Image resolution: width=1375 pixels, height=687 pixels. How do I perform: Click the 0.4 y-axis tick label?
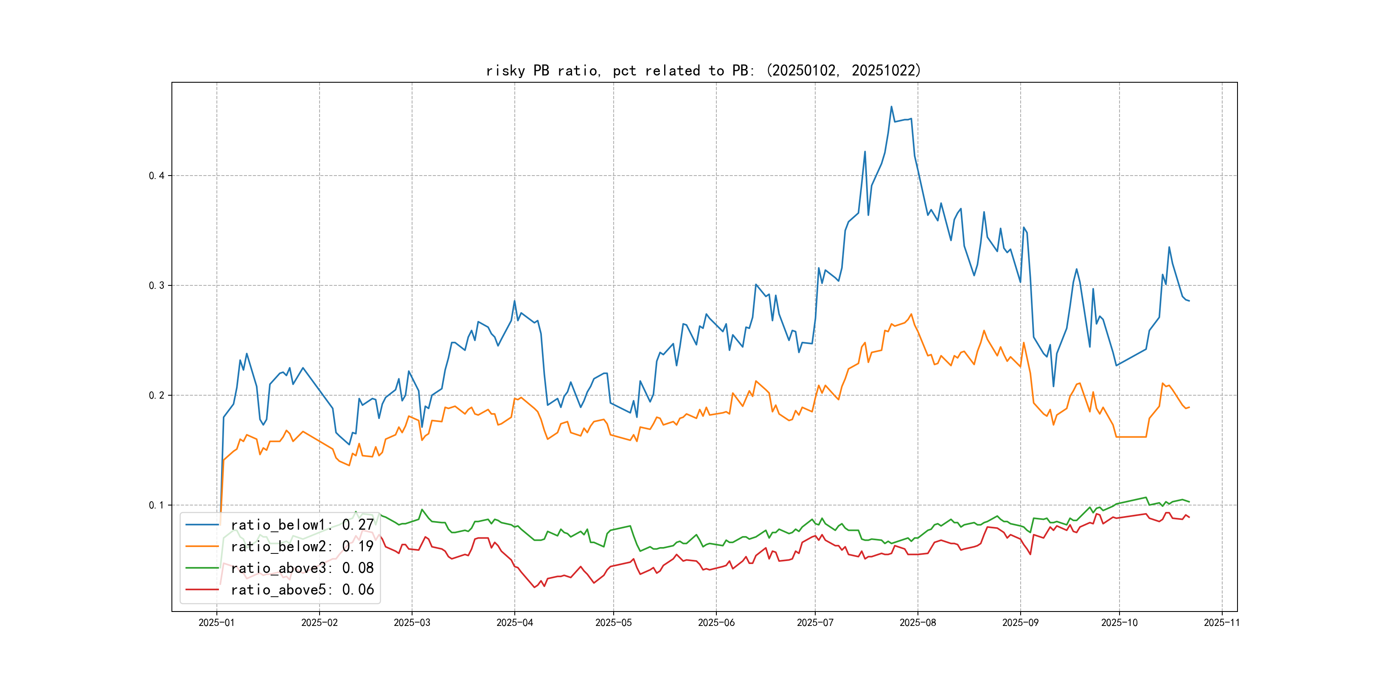tap(157, 176)
